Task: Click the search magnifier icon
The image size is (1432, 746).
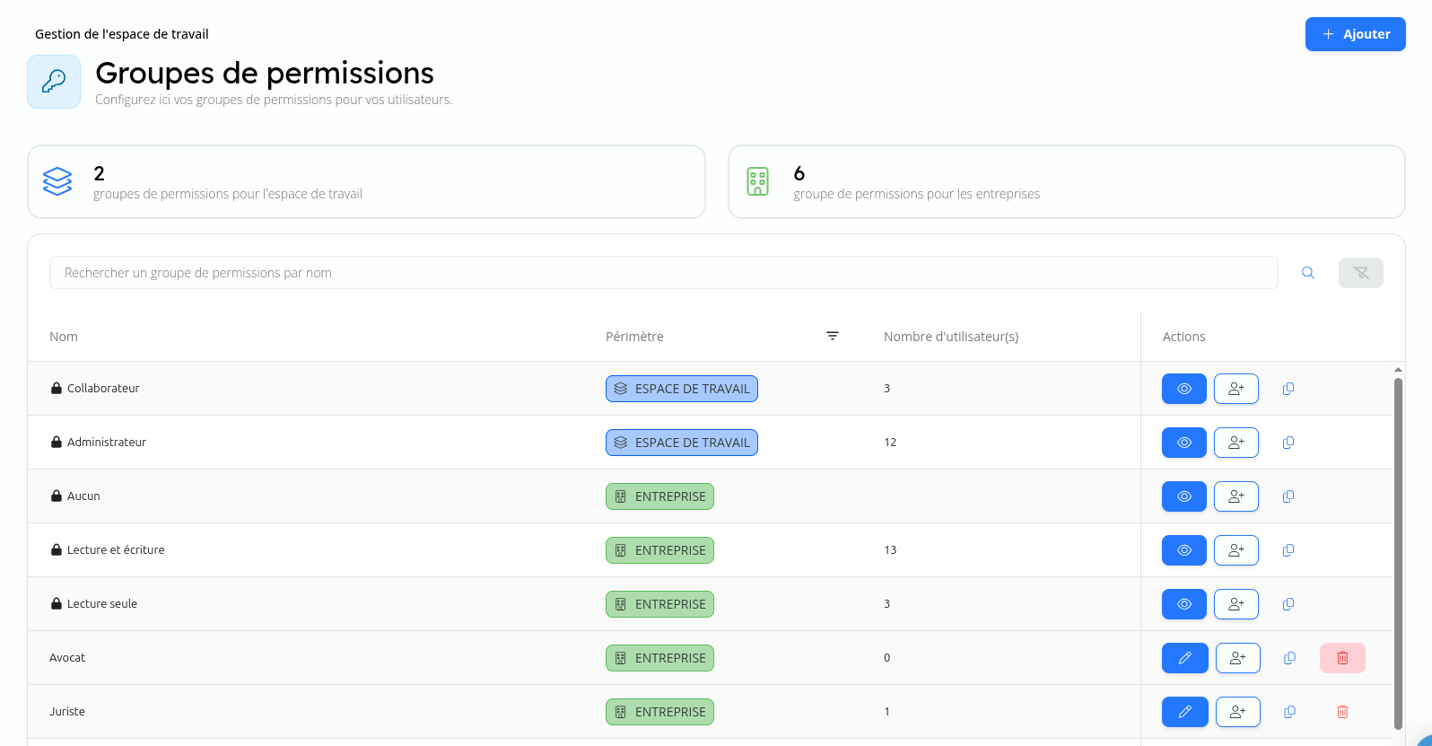Action: pos(1308,273)
